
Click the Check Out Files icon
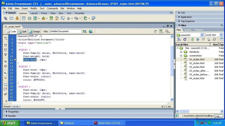(x=203, y=39)
